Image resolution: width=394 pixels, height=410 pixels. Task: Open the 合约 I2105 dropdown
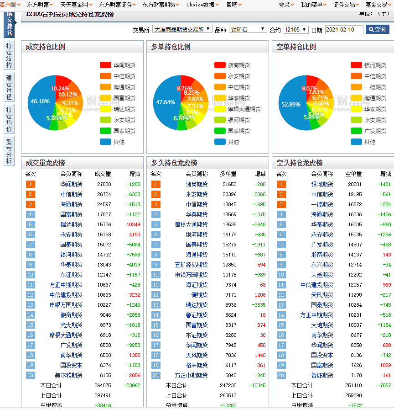coord(296,30)
